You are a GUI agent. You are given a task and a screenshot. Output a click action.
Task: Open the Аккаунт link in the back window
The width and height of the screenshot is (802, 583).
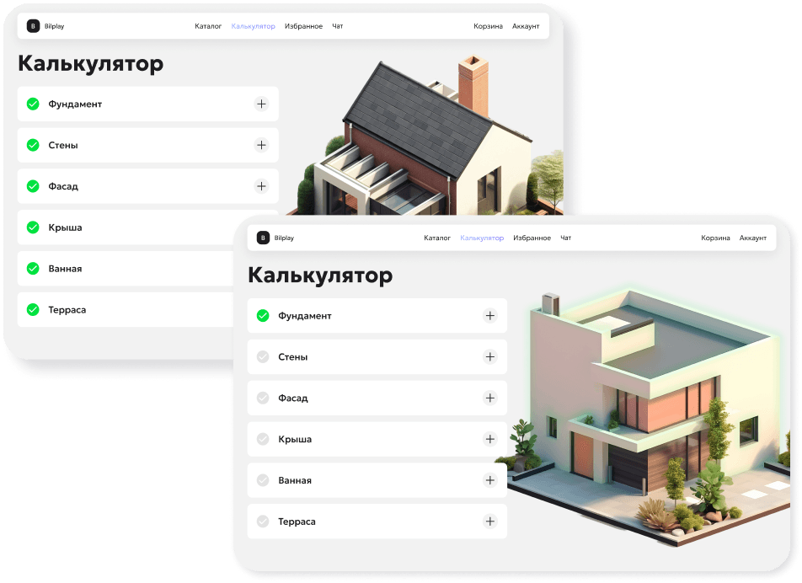525,26
